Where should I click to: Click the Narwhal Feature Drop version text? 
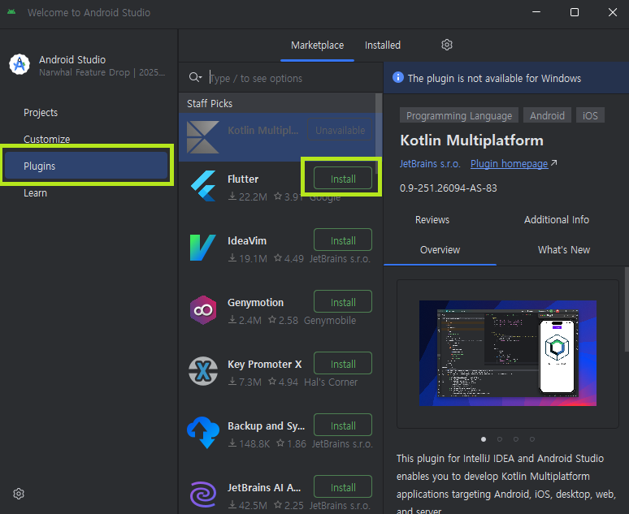coord(102,72)
